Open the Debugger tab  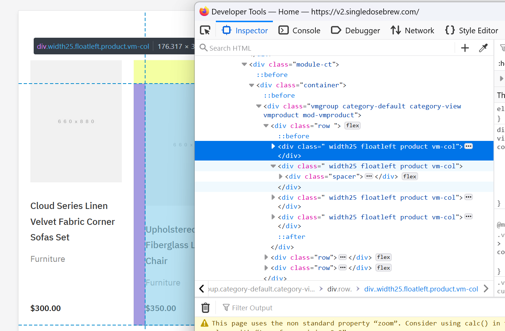point(355,30)
